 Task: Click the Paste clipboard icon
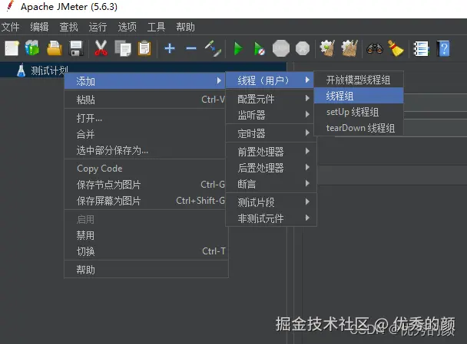[144, 48]
